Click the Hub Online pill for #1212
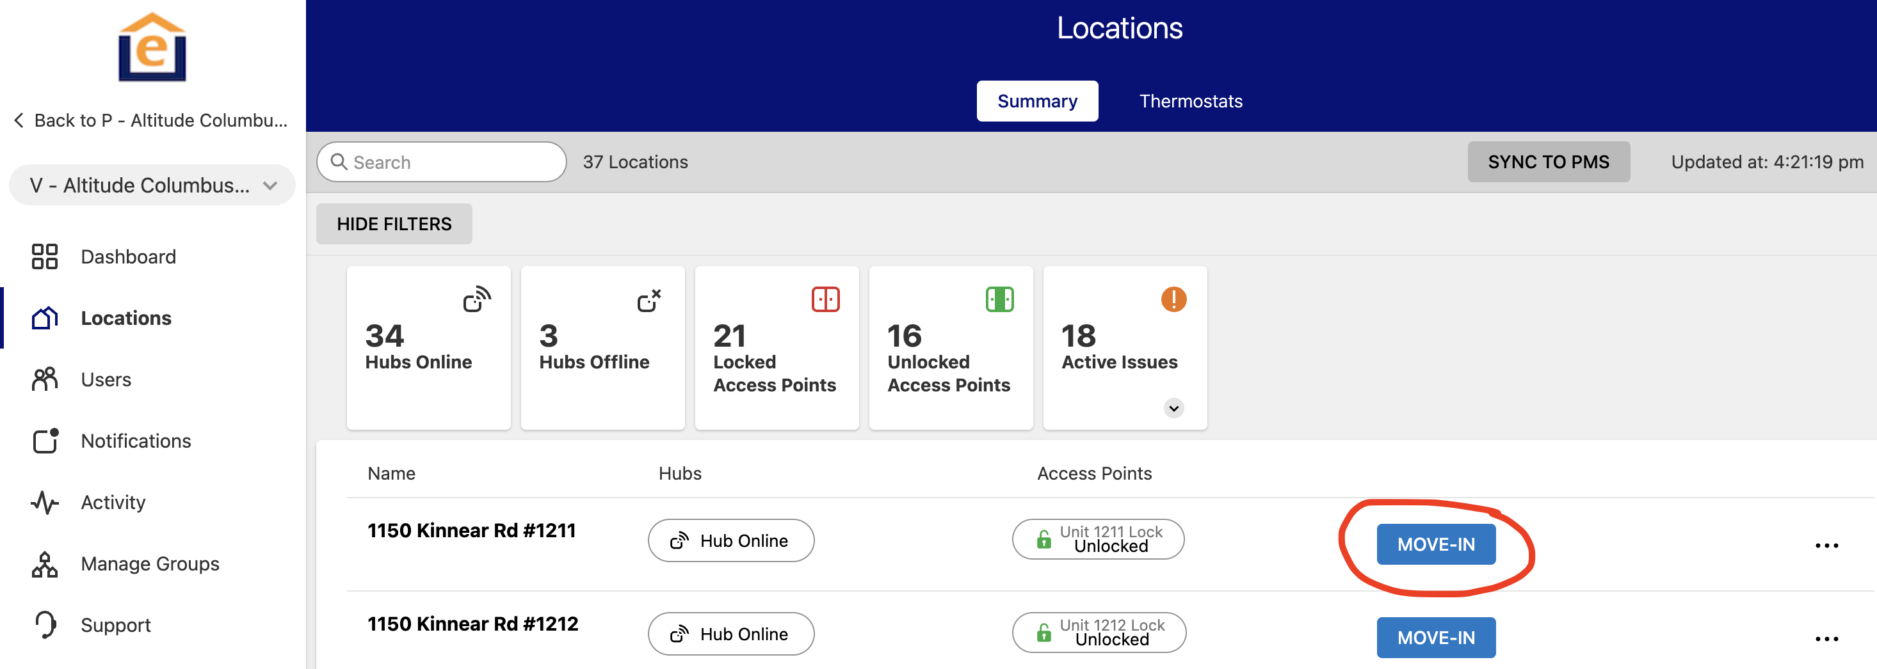1877x669 pixels. pyautogui.click(x=731, y=633)
